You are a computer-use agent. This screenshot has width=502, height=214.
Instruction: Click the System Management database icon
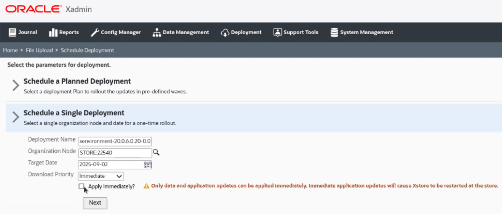[x=334, y=32]
